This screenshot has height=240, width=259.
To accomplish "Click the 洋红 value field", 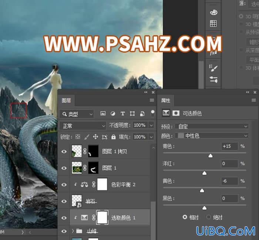I will [229, 164].
